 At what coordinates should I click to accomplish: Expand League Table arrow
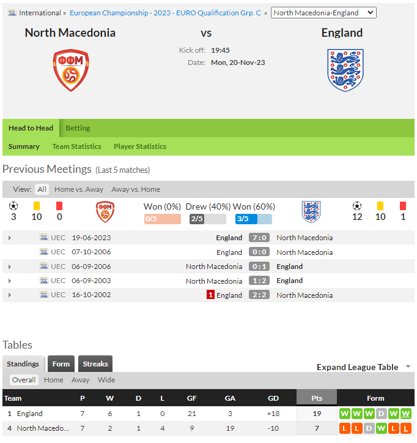pos(408,367)
